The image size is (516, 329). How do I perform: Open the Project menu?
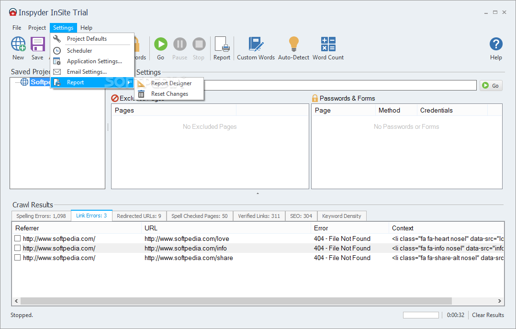37,28
